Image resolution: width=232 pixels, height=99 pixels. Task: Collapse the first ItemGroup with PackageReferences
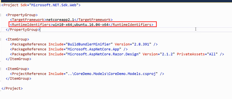1,39
